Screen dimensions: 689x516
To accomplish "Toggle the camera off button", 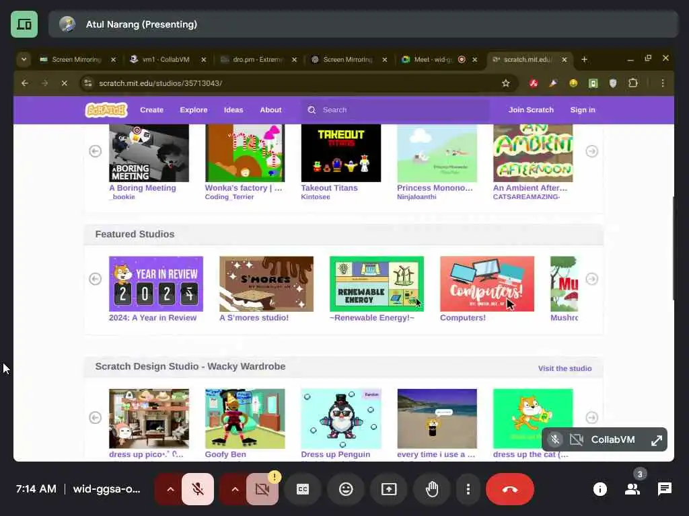I will point(262,489).
